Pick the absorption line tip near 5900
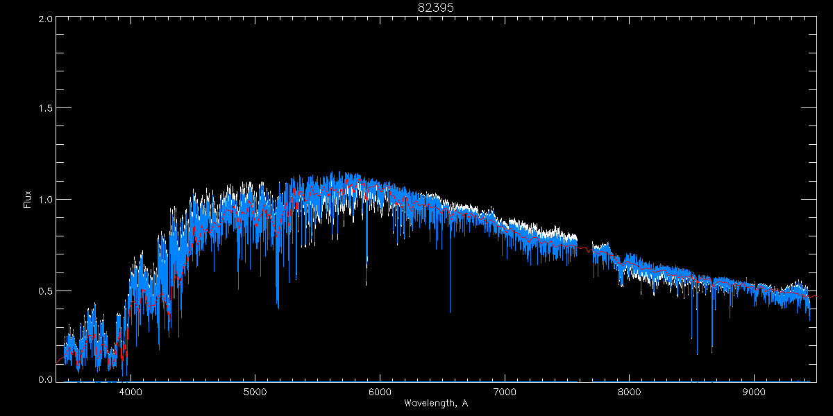The image size is (833, 416). (x=367, y=283)
